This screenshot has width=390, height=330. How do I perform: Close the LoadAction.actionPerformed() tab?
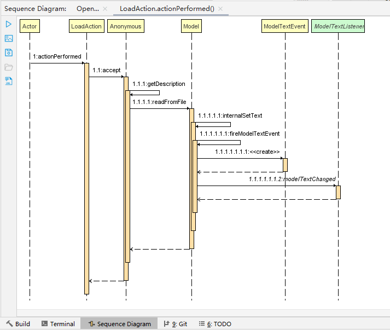[x=220, y=9]
